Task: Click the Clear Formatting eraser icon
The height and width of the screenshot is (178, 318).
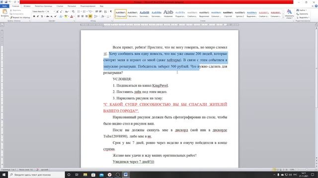Action: 73,12
